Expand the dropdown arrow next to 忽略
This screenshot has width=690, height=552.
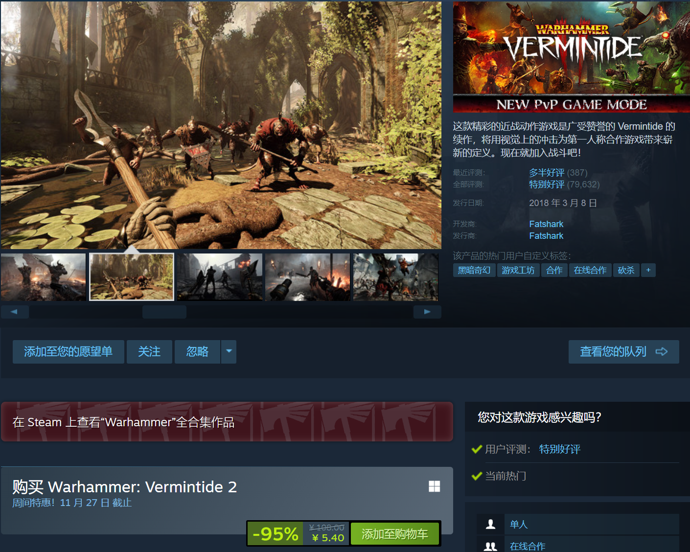tap(229, 351)
